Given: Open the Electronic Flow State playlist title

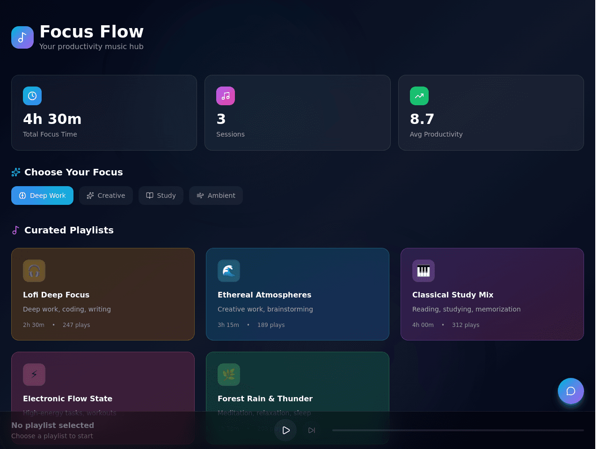Looking at the screenshot, I should coord(68,398).
